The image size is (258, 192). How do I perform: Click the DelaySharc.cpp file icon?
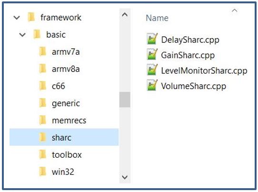pos(152,39)
